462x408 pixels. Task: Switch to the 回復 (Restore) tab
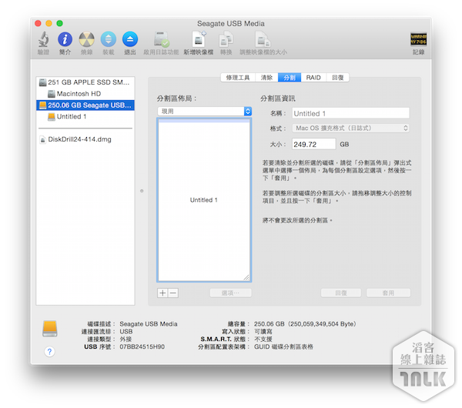pos(338,78)
